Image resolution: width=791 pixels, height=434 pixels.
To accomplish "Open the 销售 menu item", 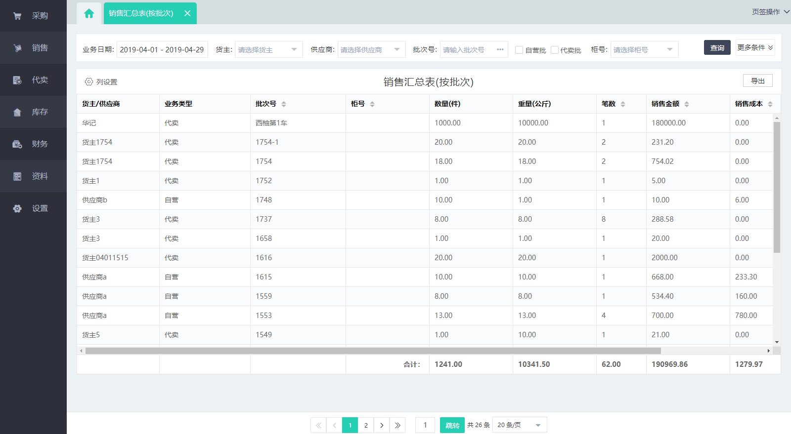I will pyautogui.click(x=33, y=48).
